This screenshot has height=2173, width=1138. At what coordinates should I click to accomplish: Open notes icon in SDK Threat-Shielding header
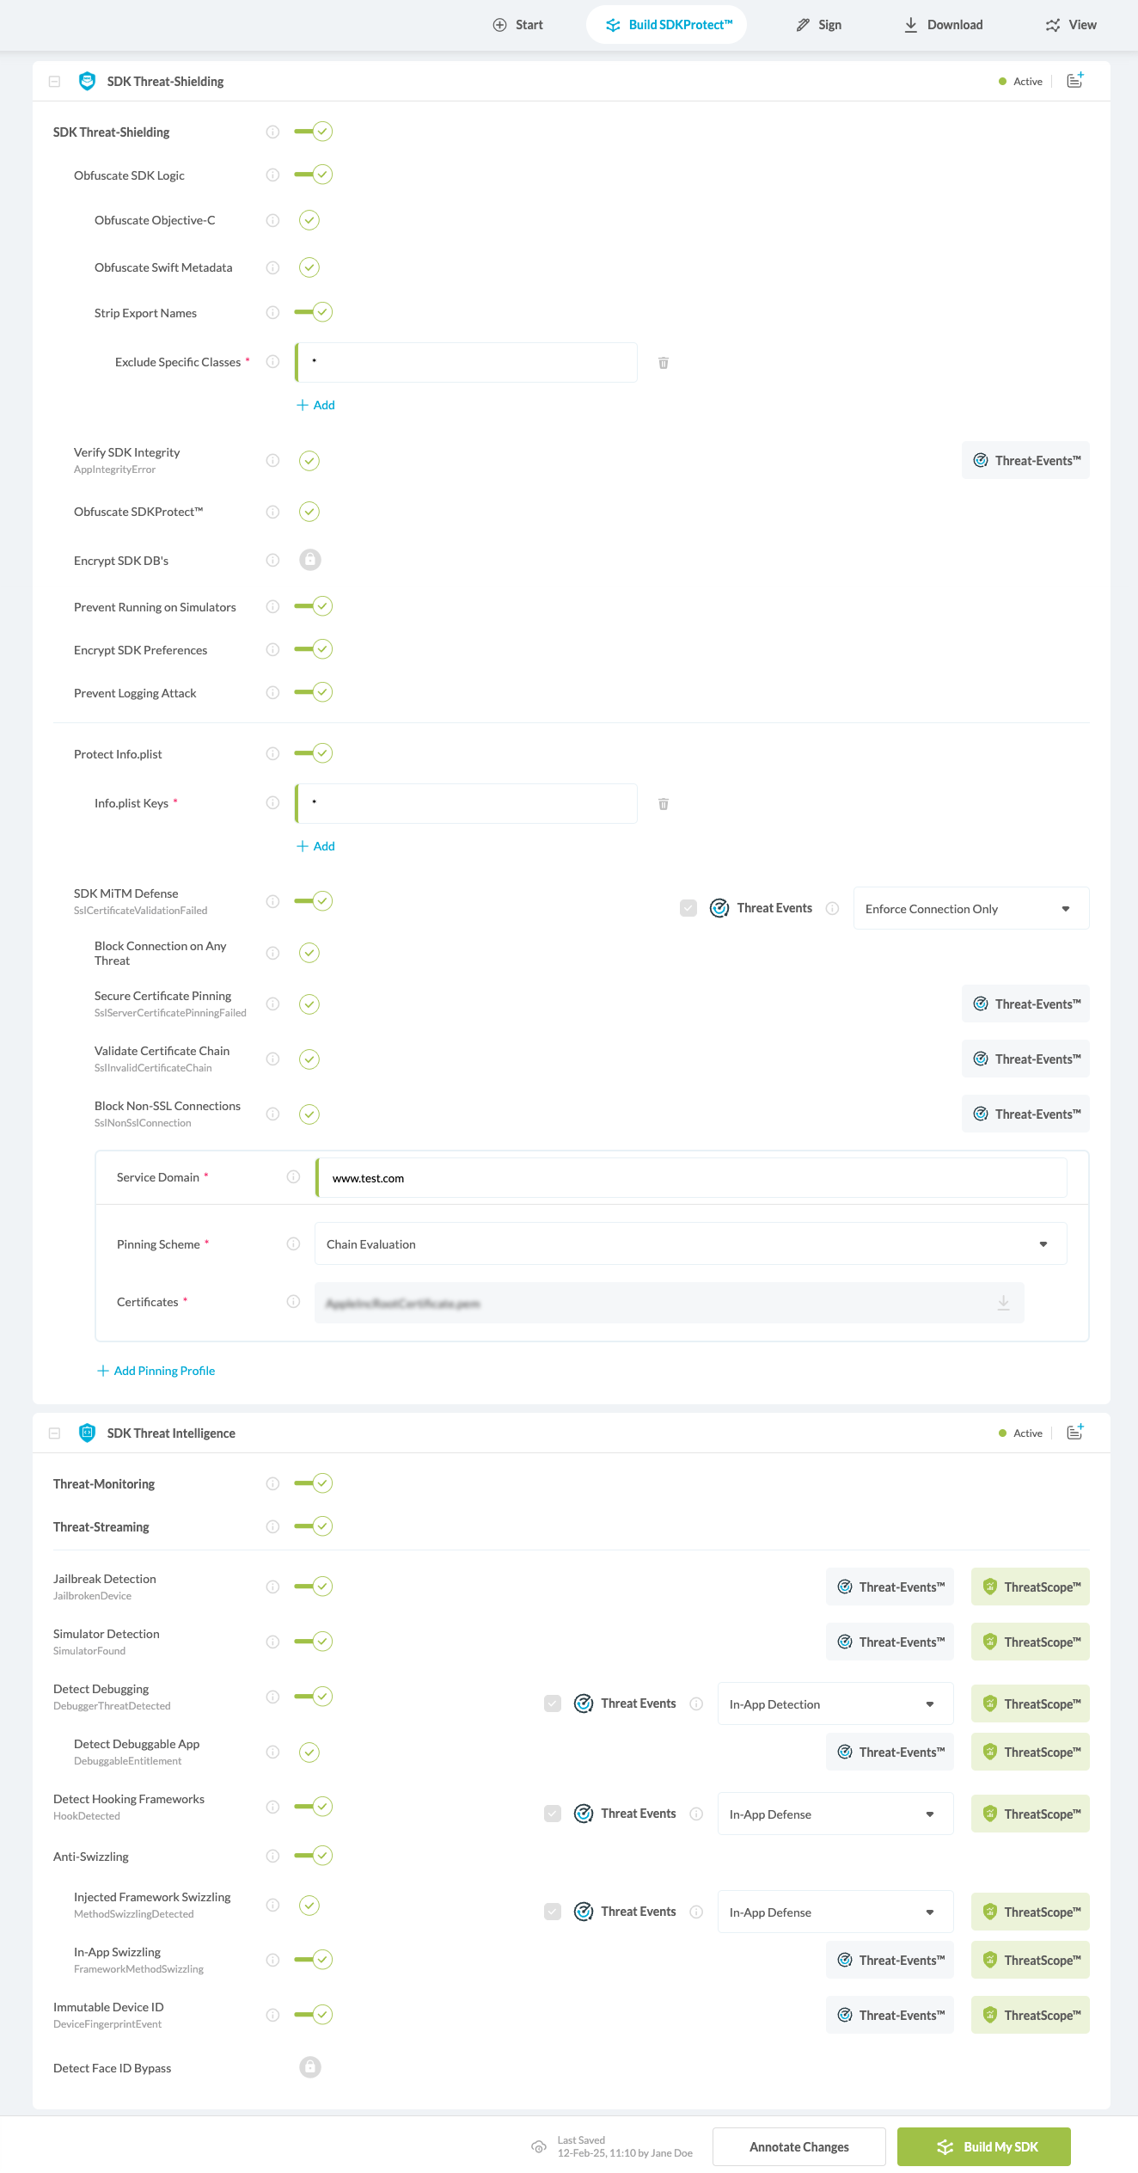pos(1074,81)
